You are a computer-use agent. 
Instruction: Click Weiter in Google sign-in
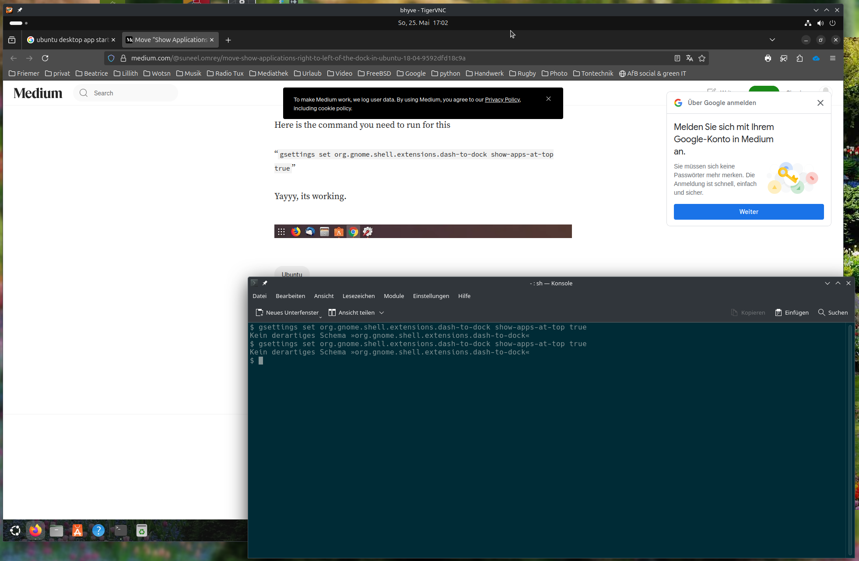click(749, 212)
